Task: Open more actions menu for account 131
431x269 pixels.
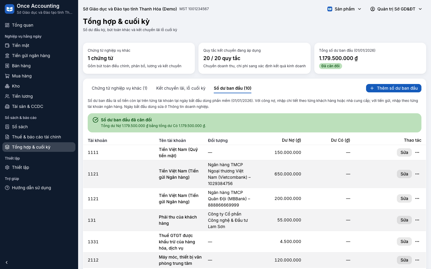Action: (x=417, y=220)
